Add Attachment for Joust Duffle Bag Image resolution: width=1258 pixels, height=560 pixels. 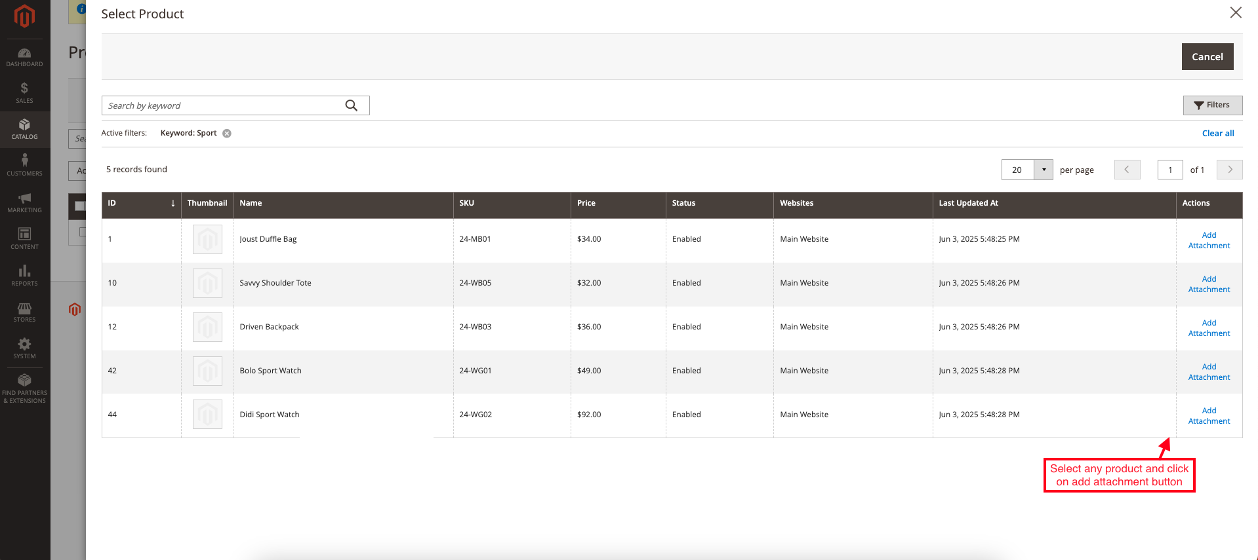pos(1209,240)
